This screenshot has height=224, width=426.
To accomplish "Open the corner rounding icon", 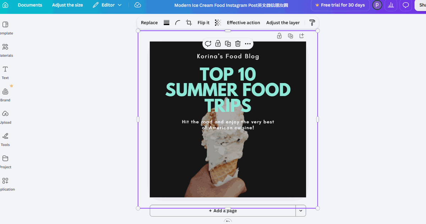I will point(178,23).
